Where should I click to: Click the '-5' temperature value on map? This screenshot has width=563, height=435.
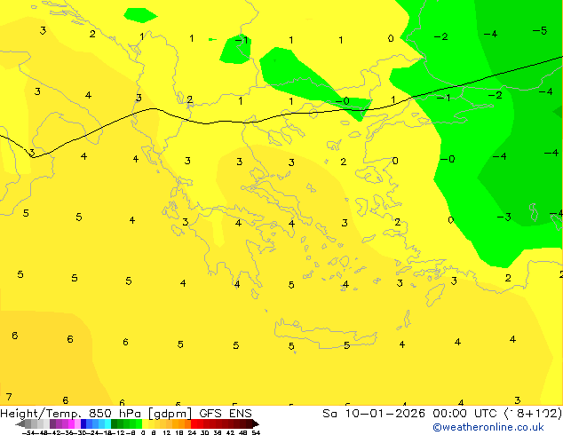[540, 30]
